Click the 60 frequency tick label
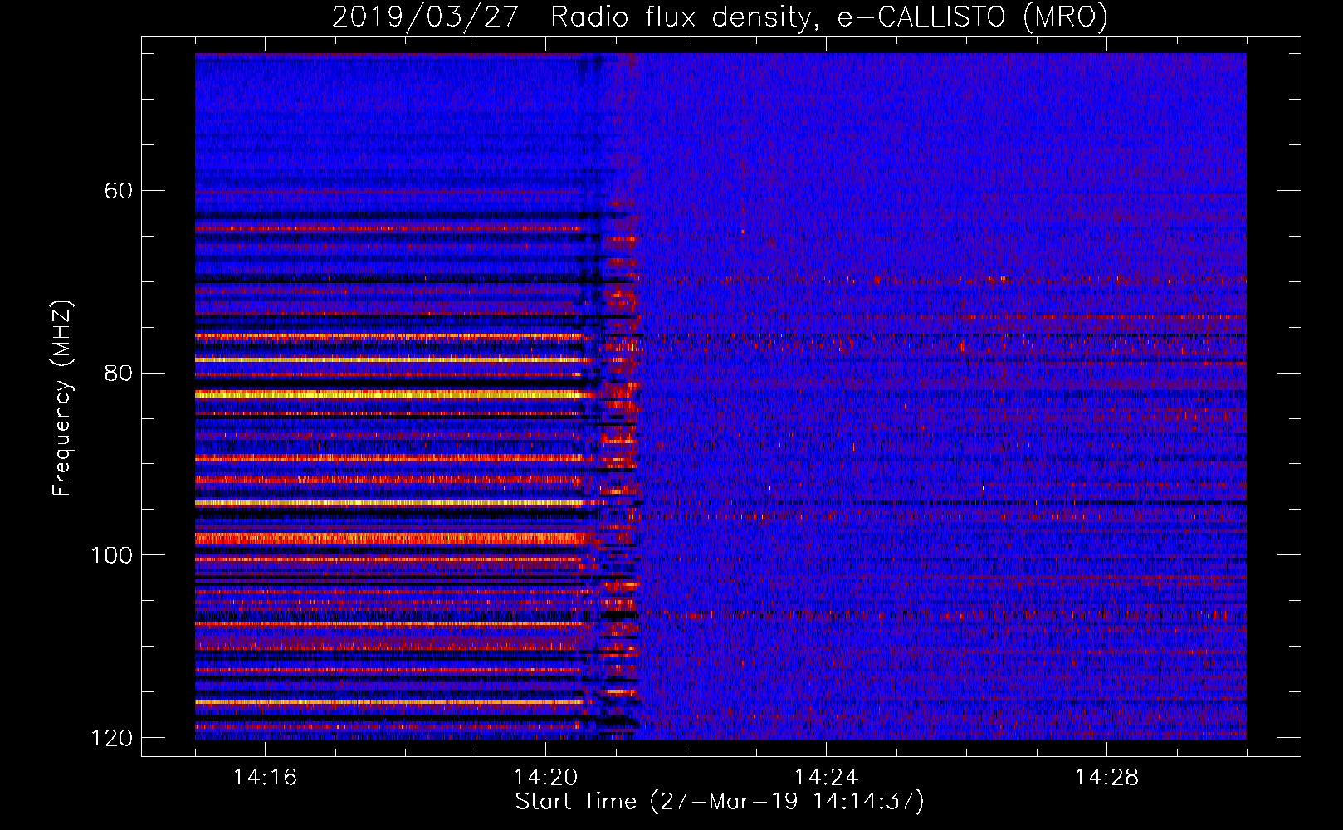This screenshot has height=830, width=1343. coord(118,191)
